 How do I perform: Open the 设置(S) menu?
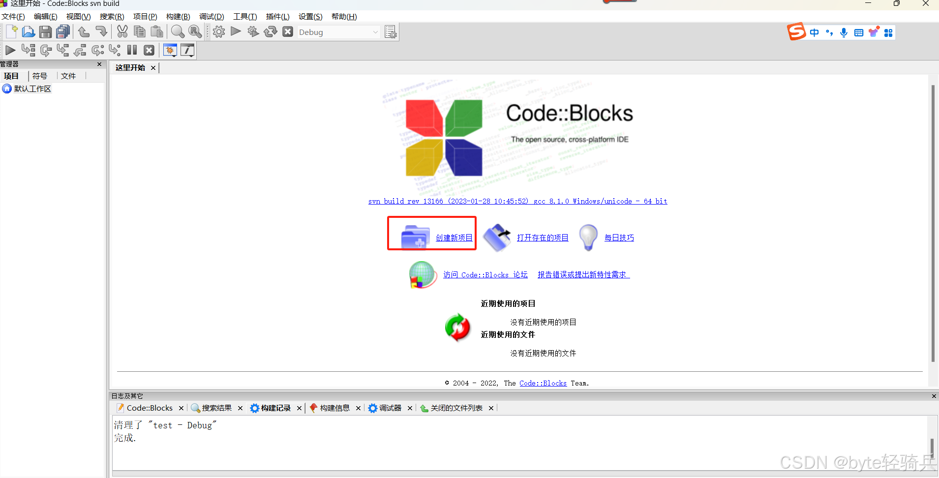point(310,17)
